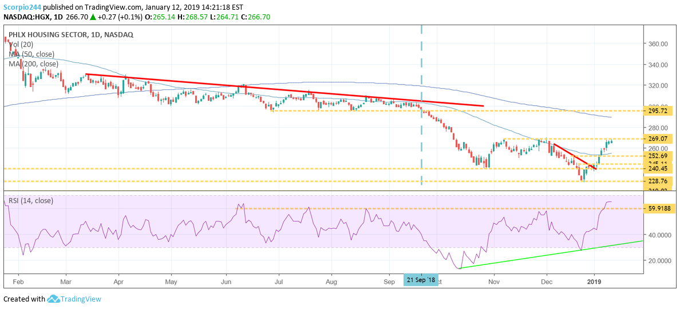Select the RSI (14, close) indicator label
Screen dimensions: 680x309
(x=31, y=201)
